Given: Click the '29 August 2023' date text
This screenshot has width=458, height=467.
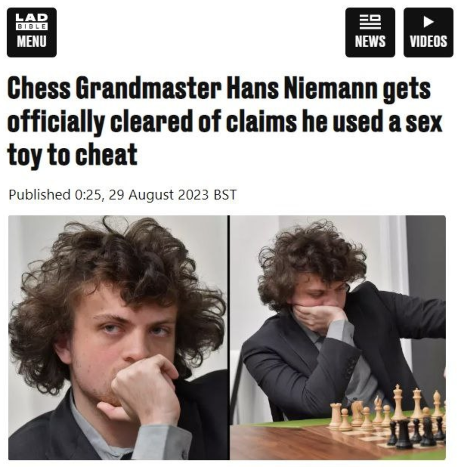Looking at the screenshot, I should pos(159,195).
